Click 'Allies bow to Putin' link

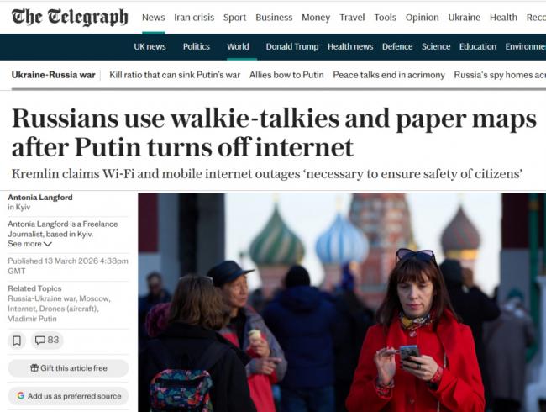pos(286,75)
